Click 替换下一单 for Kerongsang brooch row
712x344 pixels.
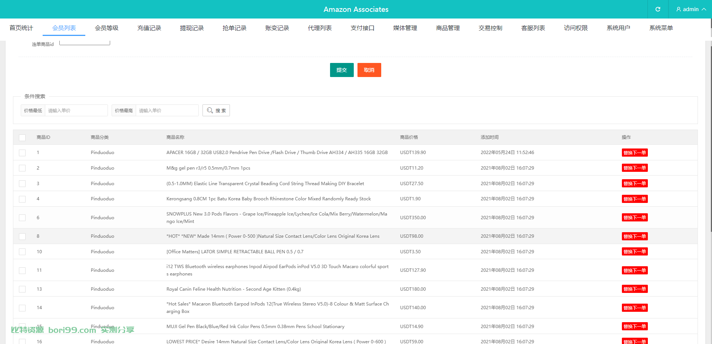coord(634,199)
